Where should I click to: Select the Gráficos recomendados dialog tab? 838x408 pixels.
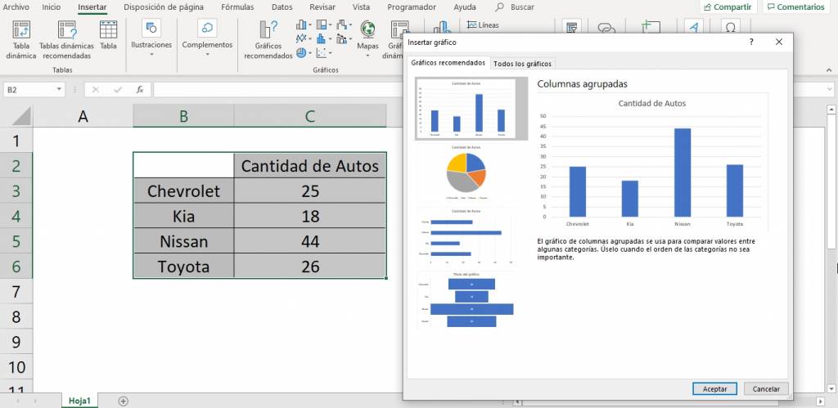click(x=448, y=63)
